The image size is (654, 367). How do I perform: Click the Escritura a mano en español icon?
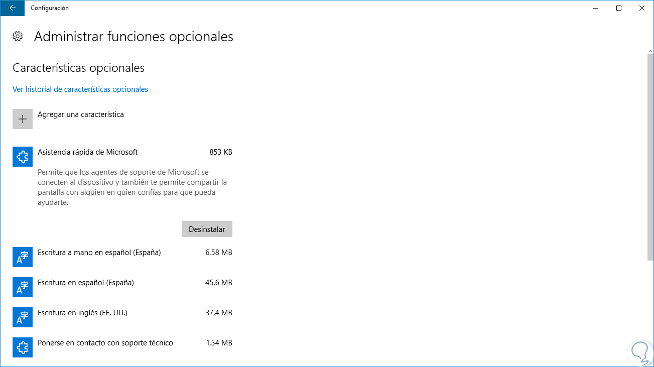click(23, 257)
